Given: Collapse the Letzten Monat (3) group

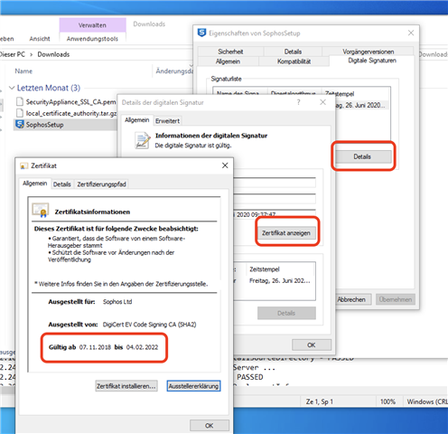Looking at the screenshot, I should [x=12, y=88].
